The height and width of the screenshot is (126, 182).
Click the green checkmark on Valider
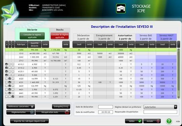point(140,121)
